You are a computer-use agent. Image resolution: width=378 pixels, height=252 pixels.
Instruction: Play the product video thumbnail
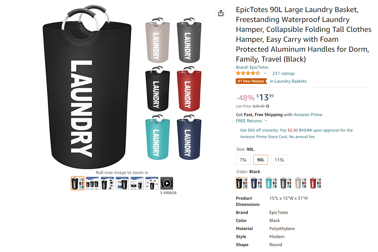167,183
